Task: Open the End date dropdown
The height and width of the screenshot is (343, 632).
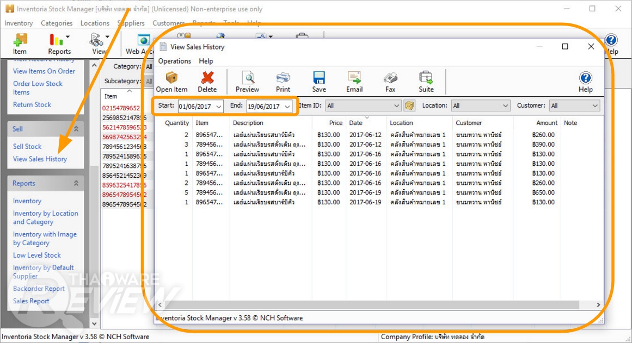Action: click(287, 107)
